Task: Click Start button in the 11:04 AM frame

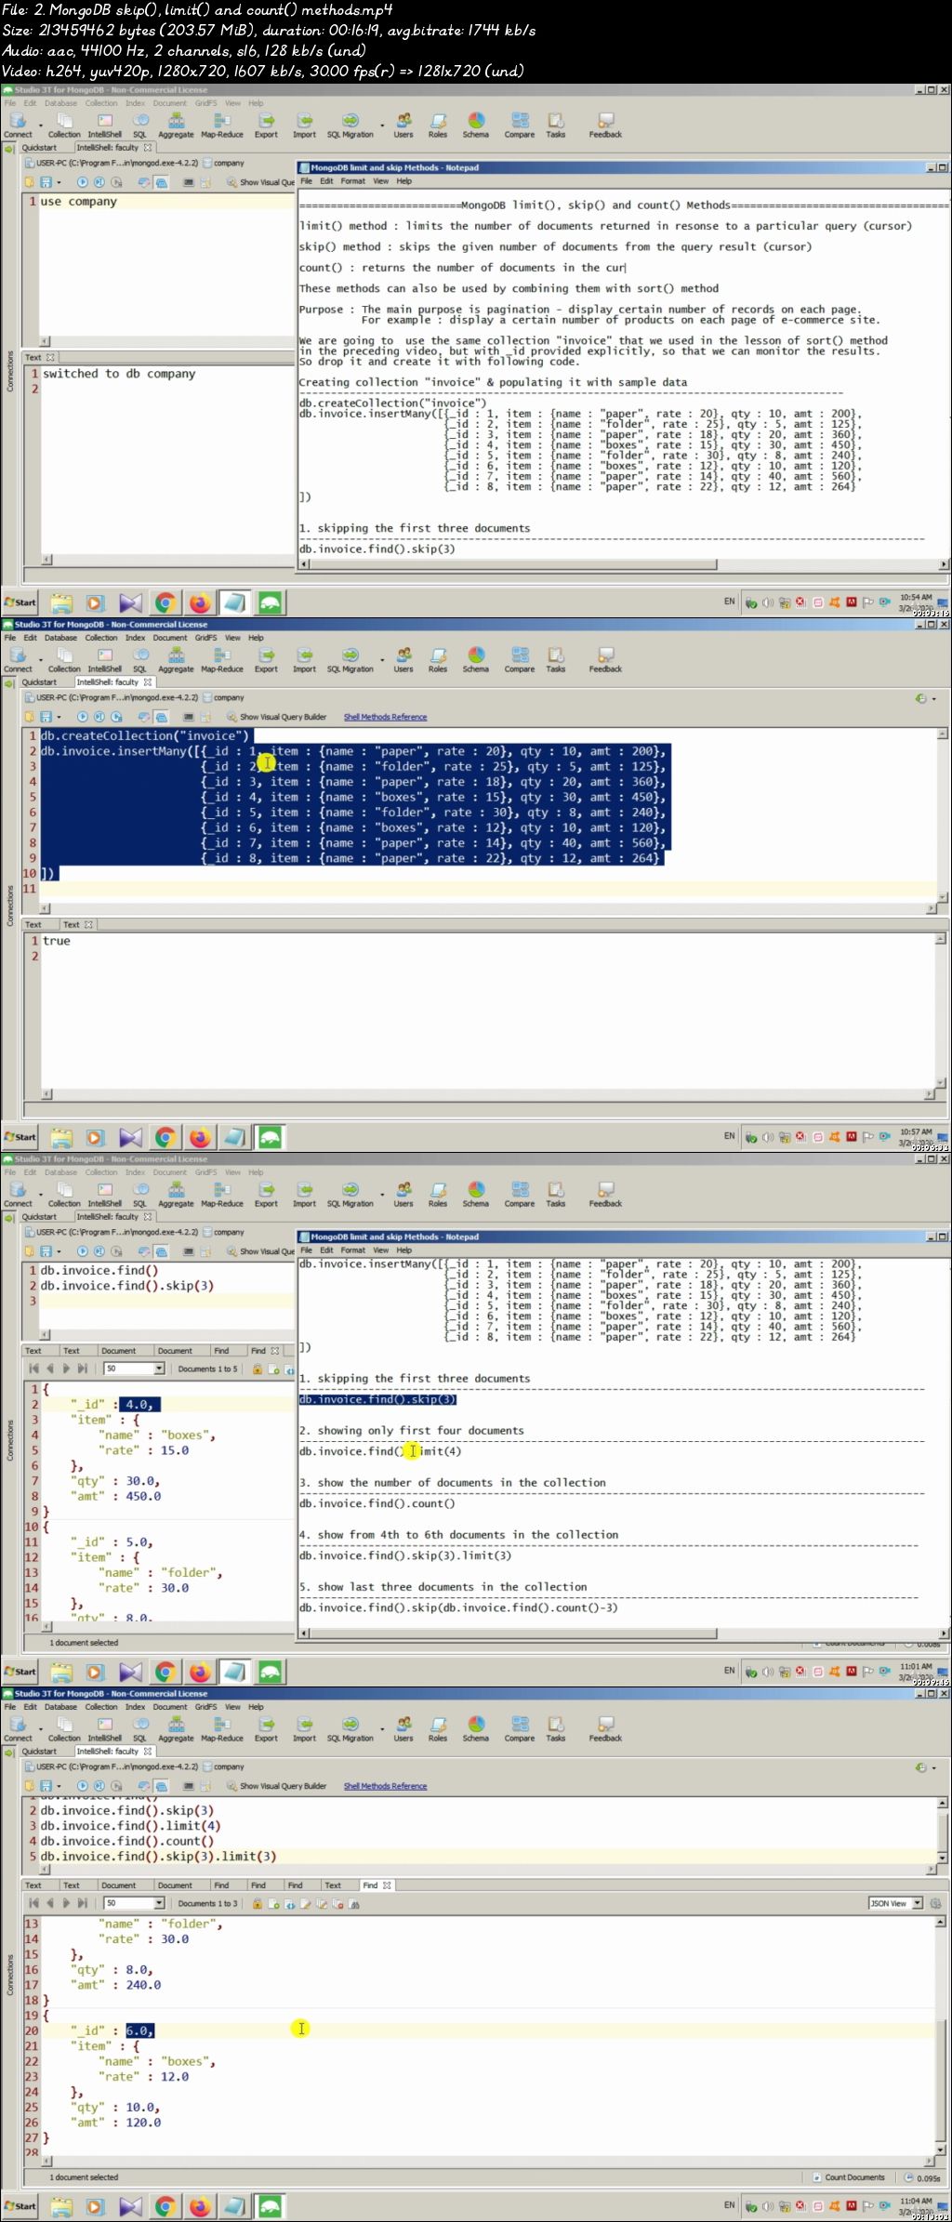Action: (x=20, y=2205)
